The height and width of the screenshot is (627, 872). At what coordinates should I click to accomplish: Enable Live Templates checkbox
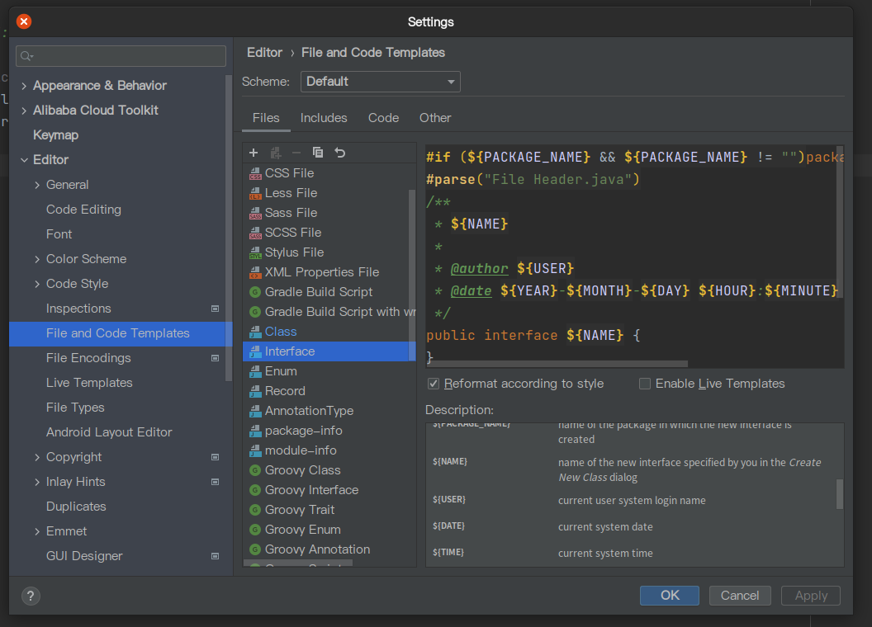point(645,384)
